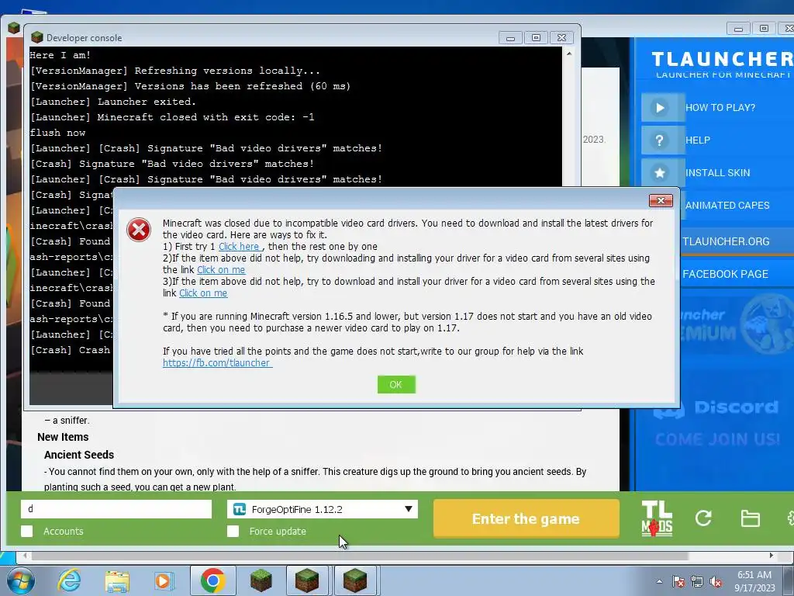
Task: Open the 'Click on me' link in step 2
Action: [221, 270]
